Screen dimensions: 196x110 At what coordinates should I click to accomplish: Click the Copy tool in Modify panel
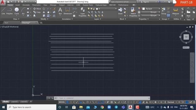(37, 12)
